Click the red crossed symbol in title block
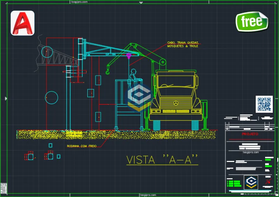 (x=268, y=182)
